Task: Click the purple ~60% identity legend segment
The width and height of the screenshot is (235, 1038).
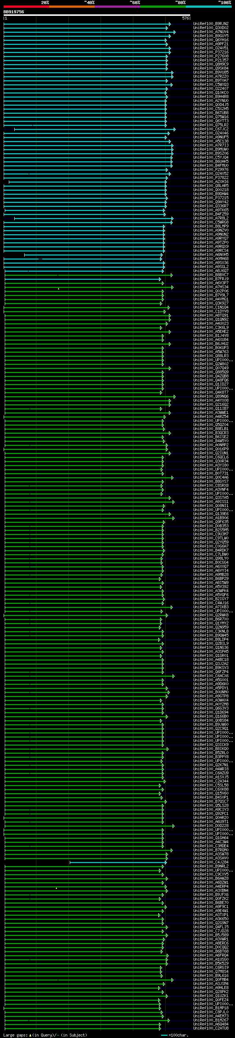Action: point(118,7)
